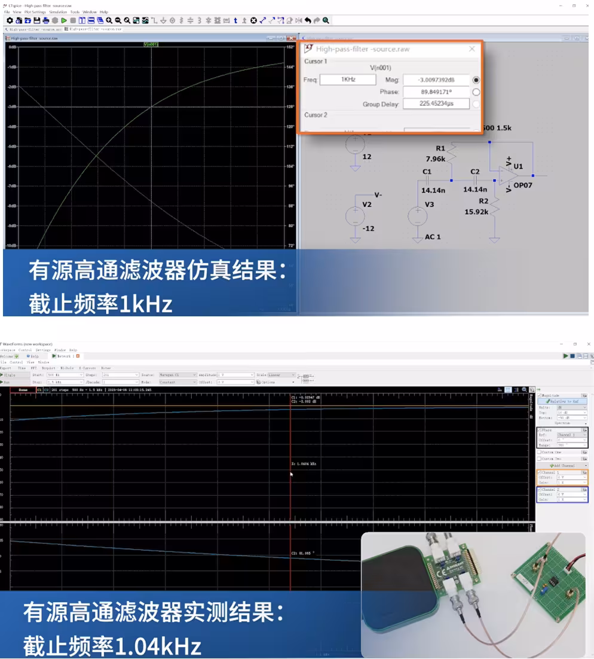This screenshot has width=594, height=659.
Task: Open the Source dropdown showing Wavegen C1
Action: click(x=177, y=375)
